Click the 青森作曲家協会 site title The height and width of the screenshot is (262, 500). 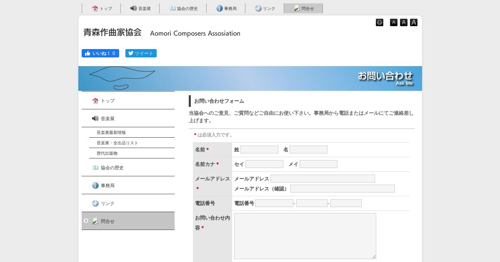click(112, 32)
